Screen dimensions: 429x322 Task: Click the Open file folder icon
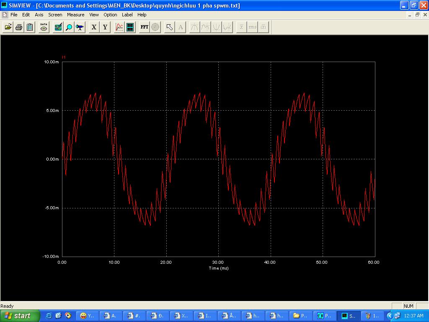click(x=8, y=27)
